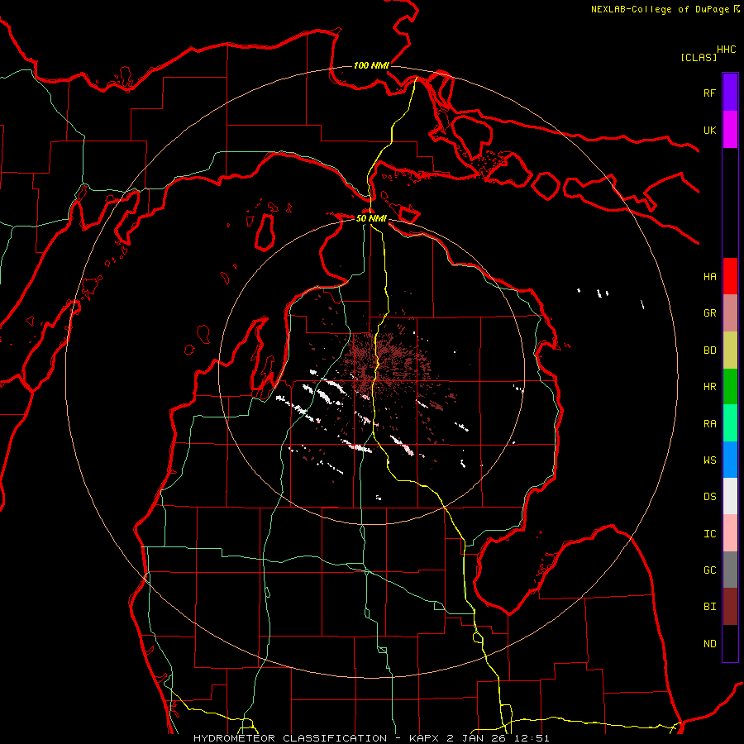Click the [CLAS] legend units label

699,57
